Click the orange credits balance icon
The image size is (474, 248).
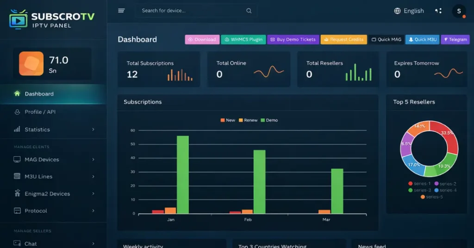click(31, 63)
